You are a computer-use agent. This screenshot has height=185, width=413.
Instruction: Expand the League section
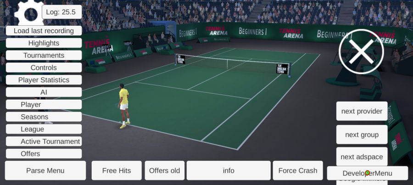pyautogui.click(x=44, y=129)
